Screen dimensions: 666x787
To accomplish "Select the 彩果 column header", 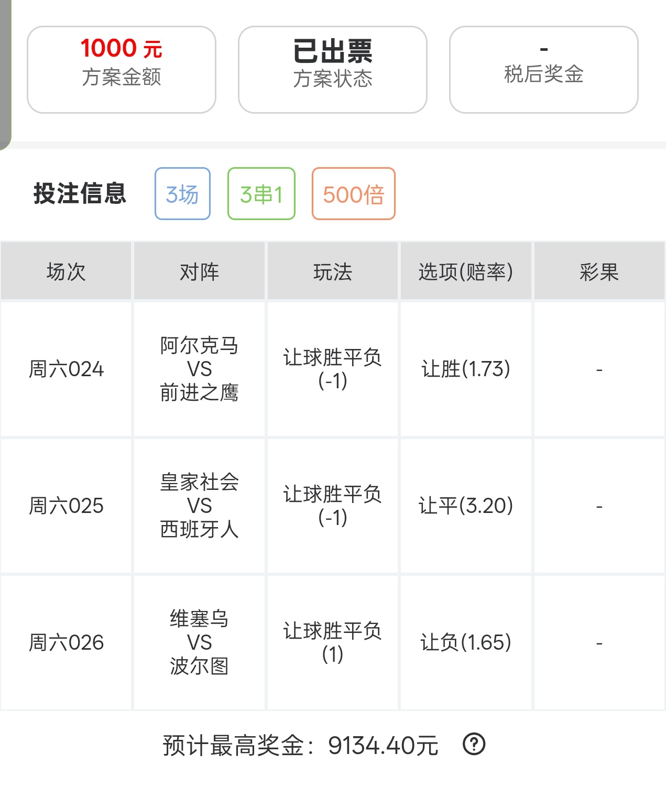I will (x=599, y=271).
